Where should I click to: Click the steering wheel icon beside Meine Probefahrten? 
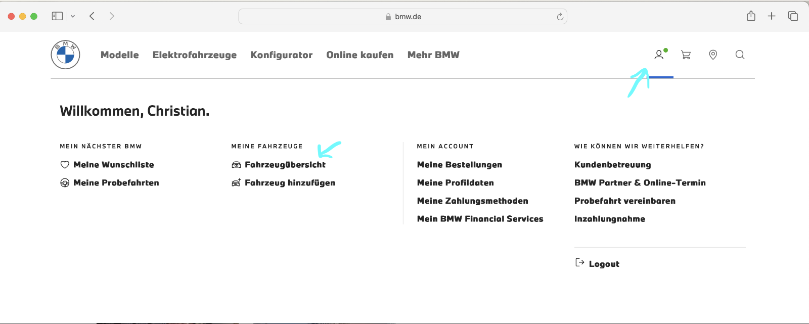[x=64, y=182]
